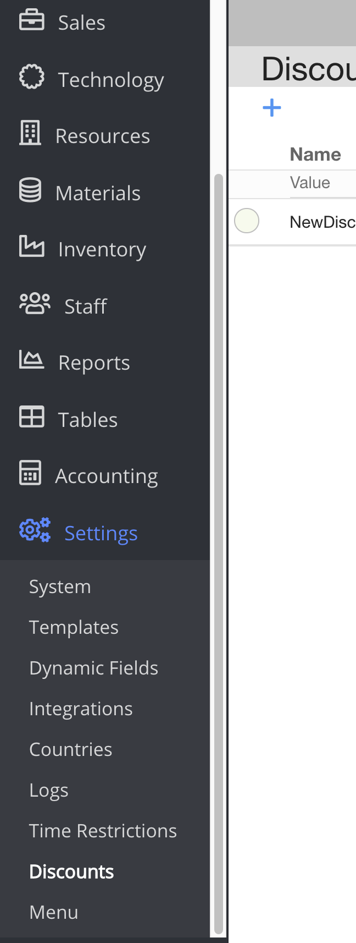
Task: Open the System settings submenu item
Action: pyautogui.click(x=60, y=586)
